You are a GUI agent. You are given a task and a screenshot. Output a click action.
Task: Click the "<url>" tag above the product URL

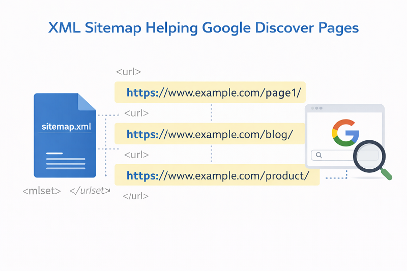(x=136, y=155)
